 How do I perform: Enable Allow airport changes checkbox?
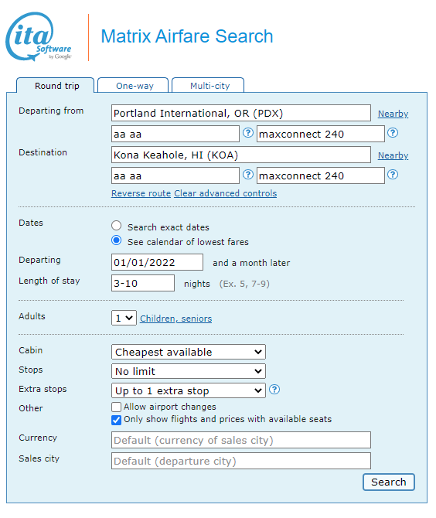(x=116, y=407)
